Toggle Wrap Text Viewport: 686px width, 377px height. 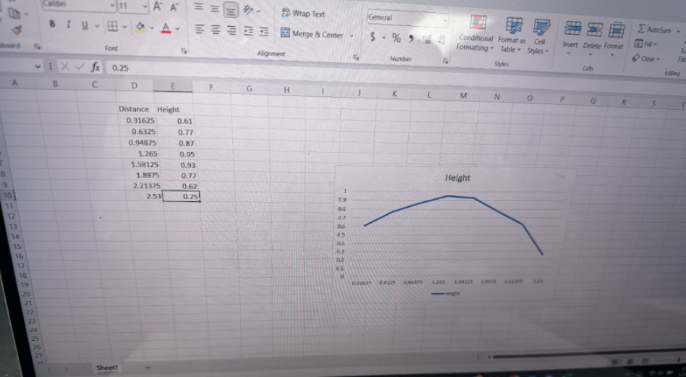(302, 13)
